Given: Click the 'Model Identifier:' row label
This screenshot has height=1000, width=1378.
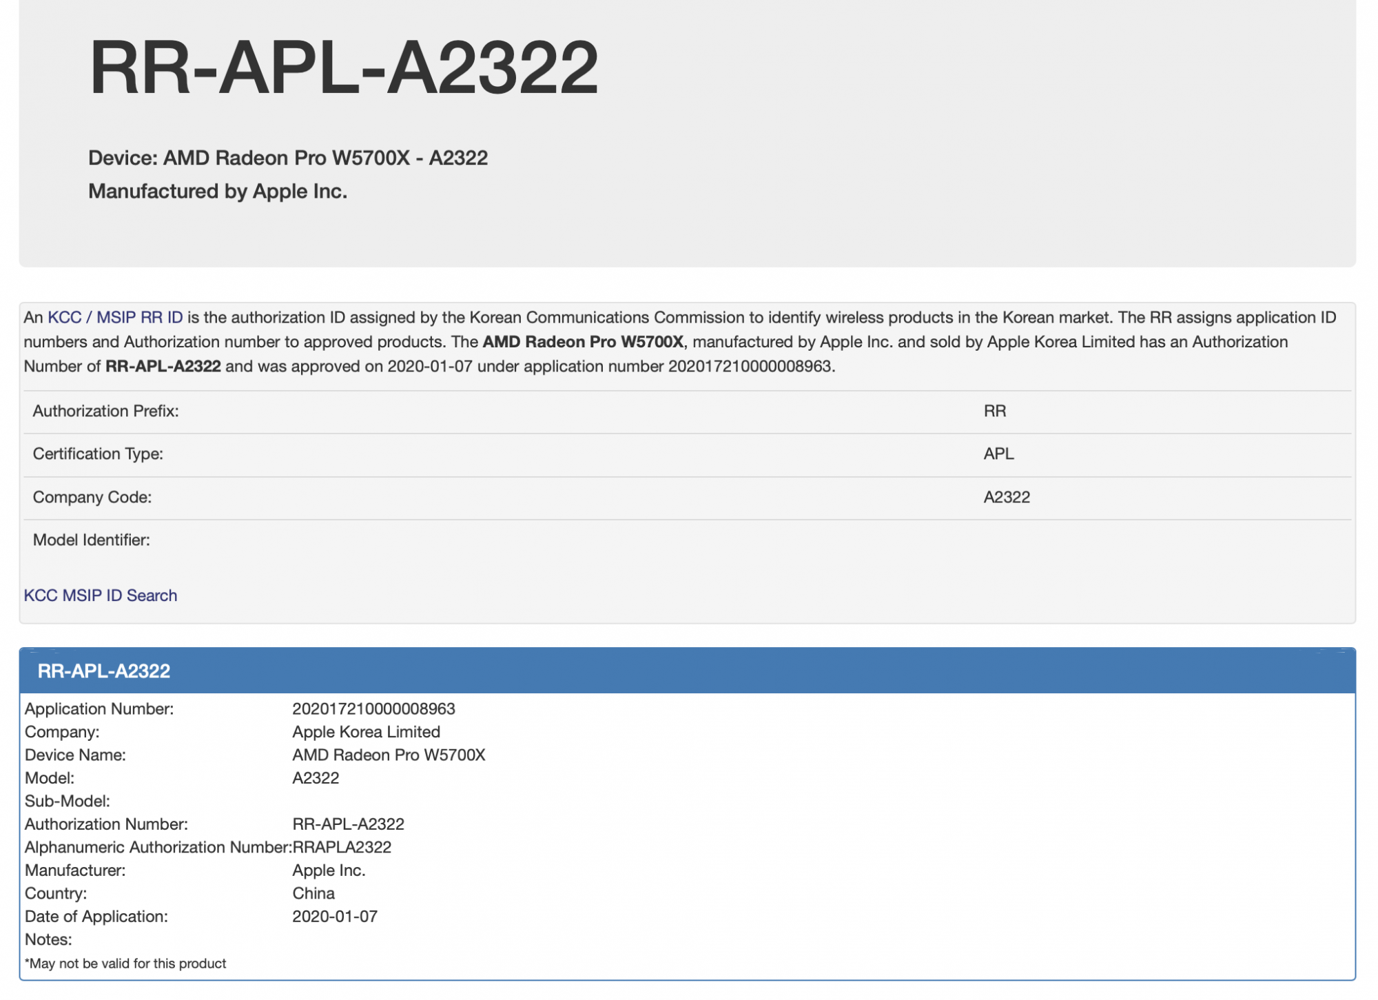Looking at the screenshot, I should 92,540.
